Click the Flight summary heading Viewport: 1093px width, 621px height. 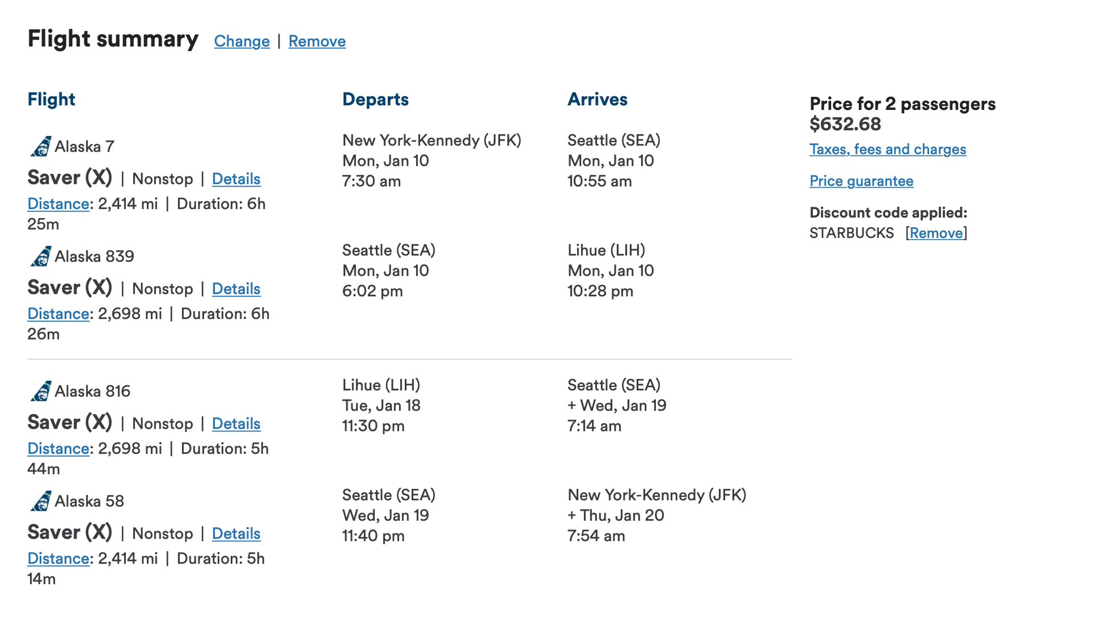(x=113, y=39)
